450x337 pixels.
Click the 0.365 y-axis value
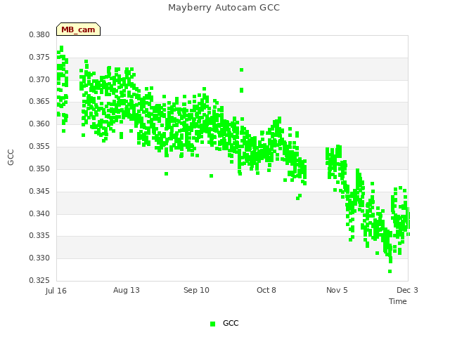(39, 101)
